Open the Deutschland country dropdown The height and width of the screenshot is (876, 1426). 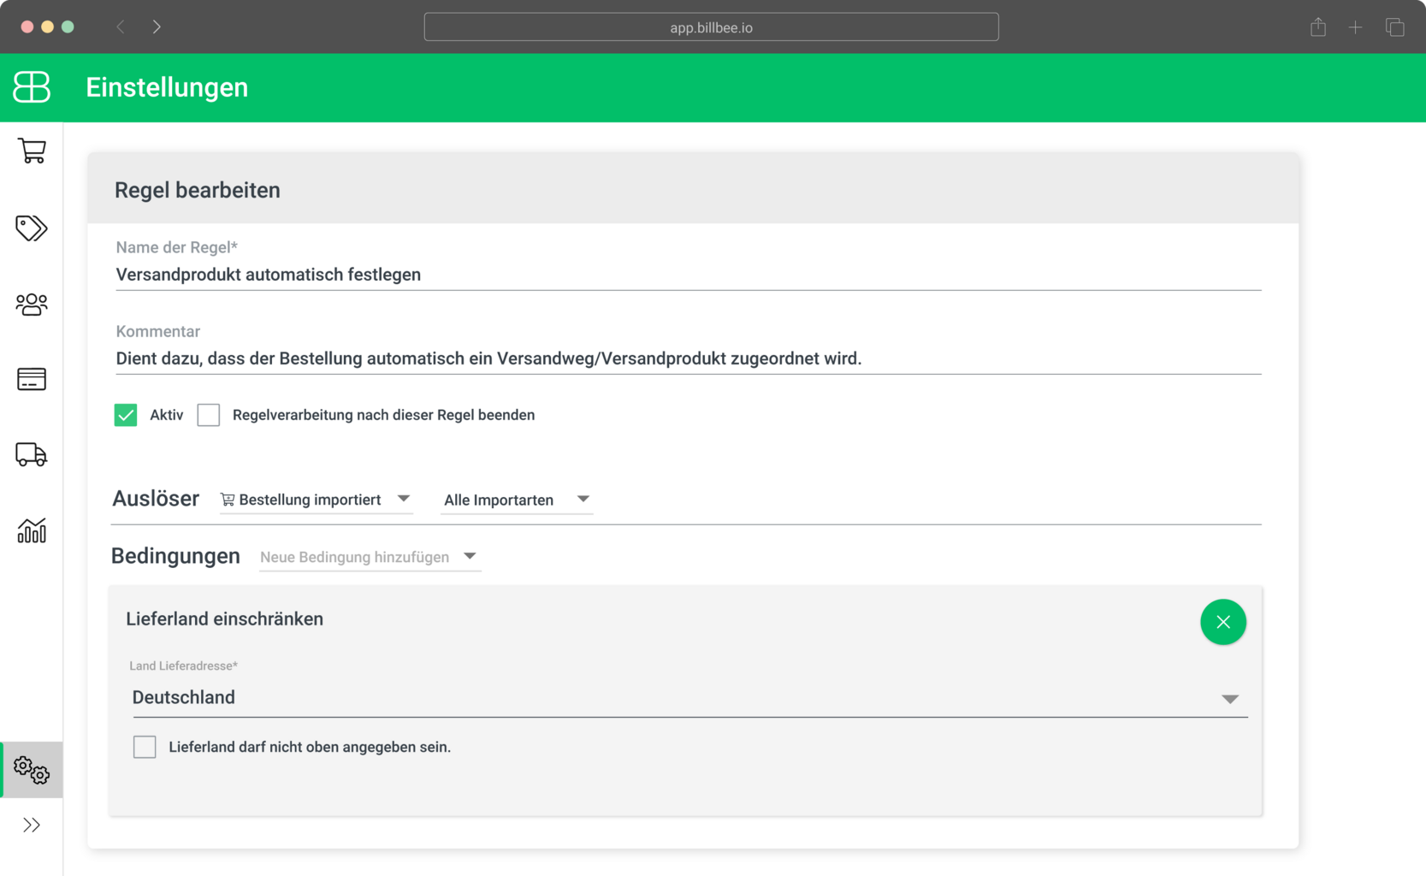point(689,698)
